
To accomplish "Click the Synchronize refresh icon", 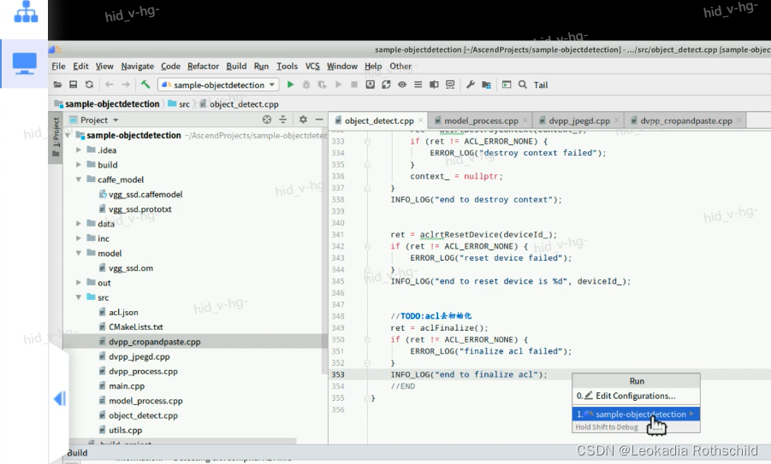I will pyautogui.click(x=89, y=85).
